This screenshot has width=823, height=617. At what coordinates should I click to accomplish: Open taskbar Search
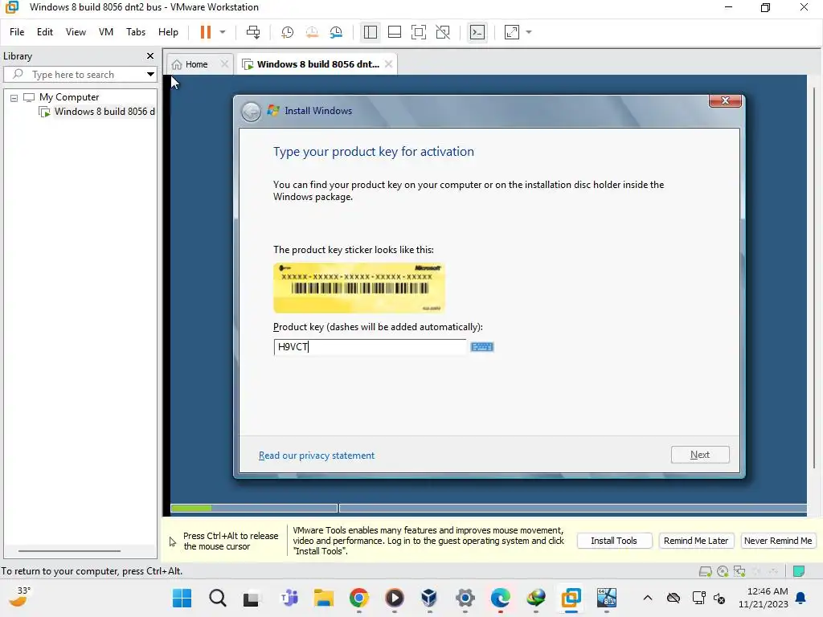coord(217,598)
